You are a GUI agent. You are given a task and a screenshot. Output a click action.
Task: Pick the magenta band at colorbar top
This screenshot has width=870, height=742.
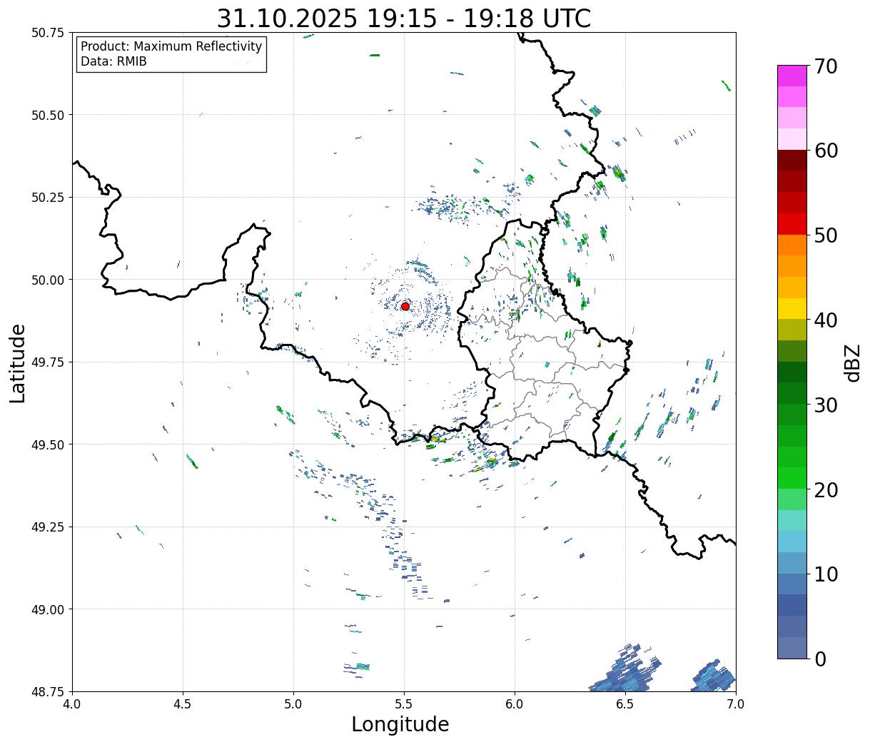click(791, 76)
